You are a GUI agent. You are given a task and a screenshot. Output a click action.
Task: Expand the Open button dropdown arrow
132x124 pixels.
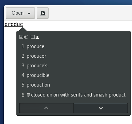point(29,13)
